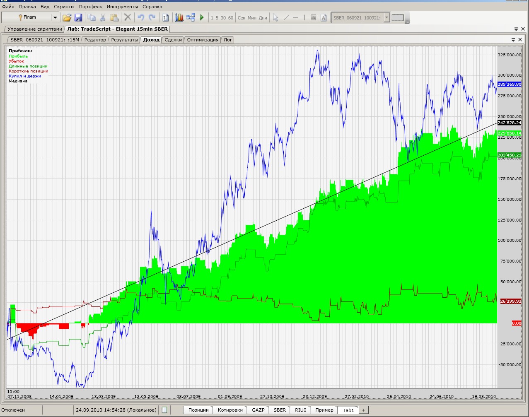Click the Save floppy disk icon

[x=78, y=17]
